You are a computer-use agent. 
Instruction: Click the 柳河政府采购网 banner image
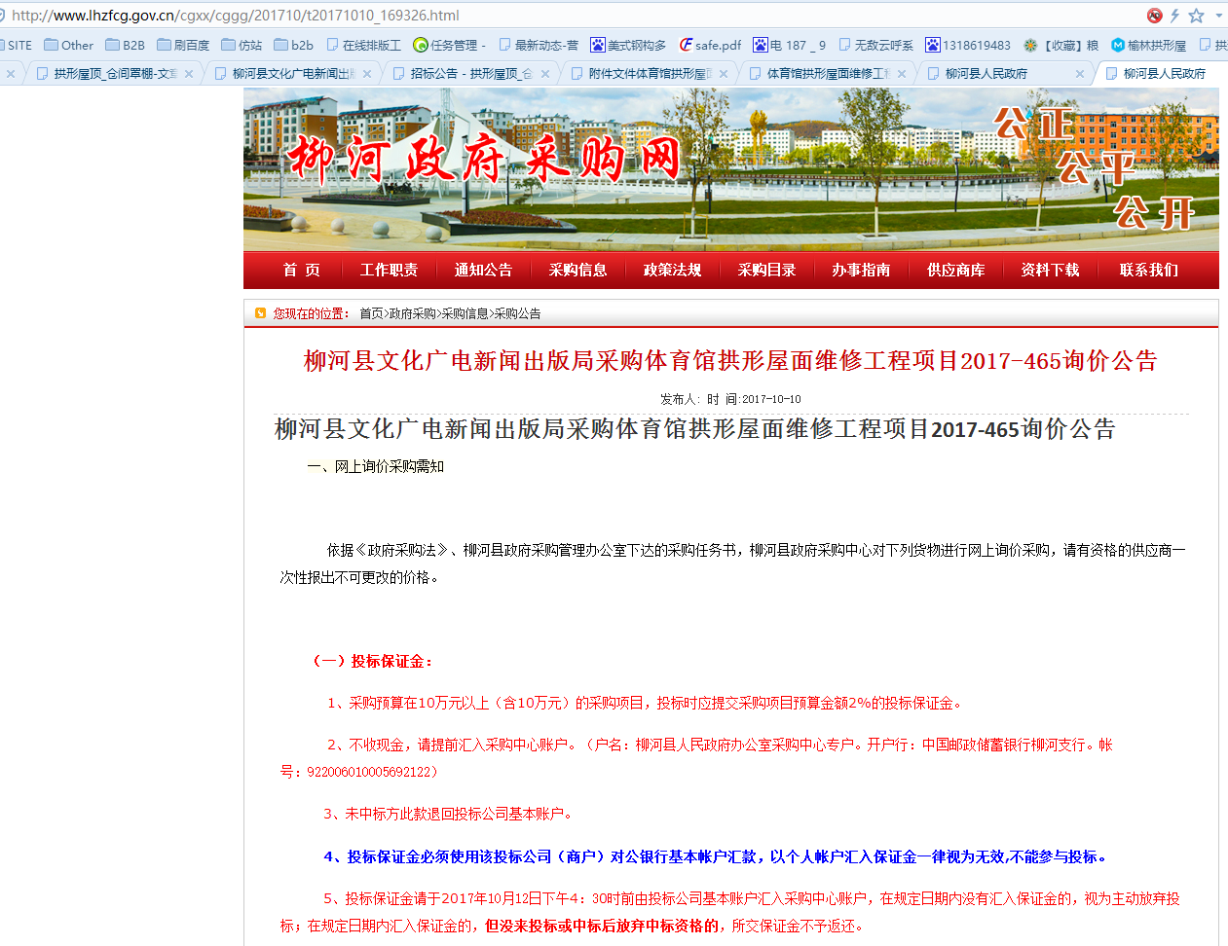pos(731,169)
